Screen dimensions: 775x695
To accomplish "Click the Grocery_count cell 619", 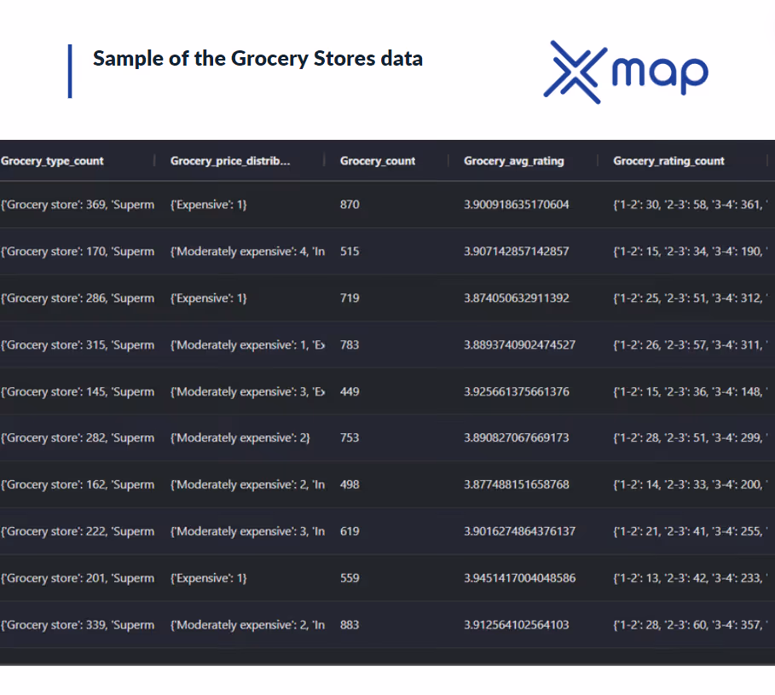I will pyautogui.click(x=350, y=531).
